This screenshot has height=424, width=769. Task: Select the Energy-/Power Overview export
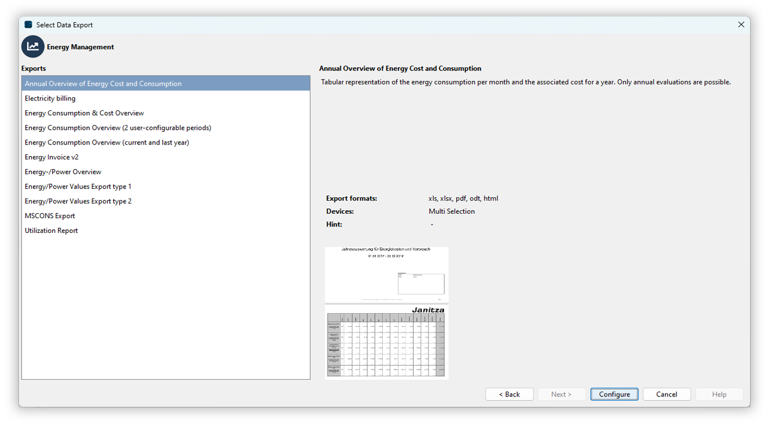(63, 172)
